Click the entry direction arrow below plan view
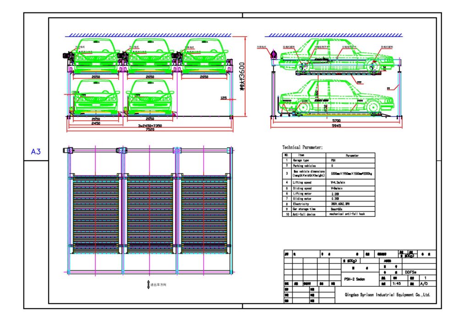This screenshot has width=469, height=332. coord(147,284)
